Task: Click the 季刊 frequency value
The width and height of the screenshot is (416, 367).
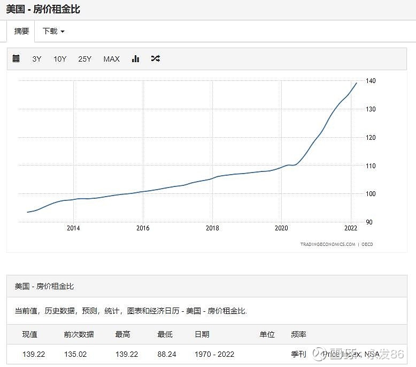Action: [x=298, y=354]
